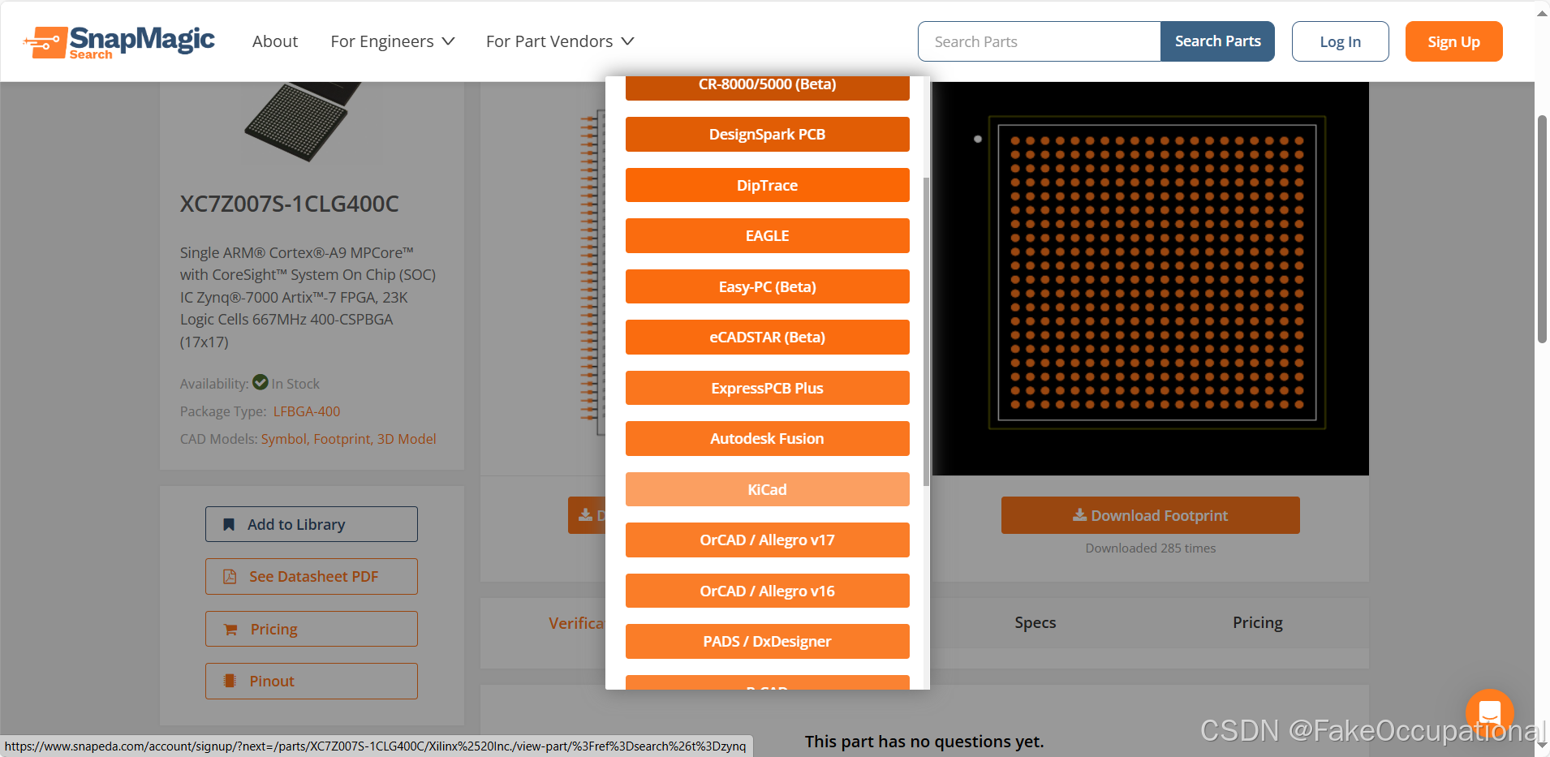Expand the For Part Vendors dropdown
This screenshot has height=757, width=1550.
(x=560, y=41)
